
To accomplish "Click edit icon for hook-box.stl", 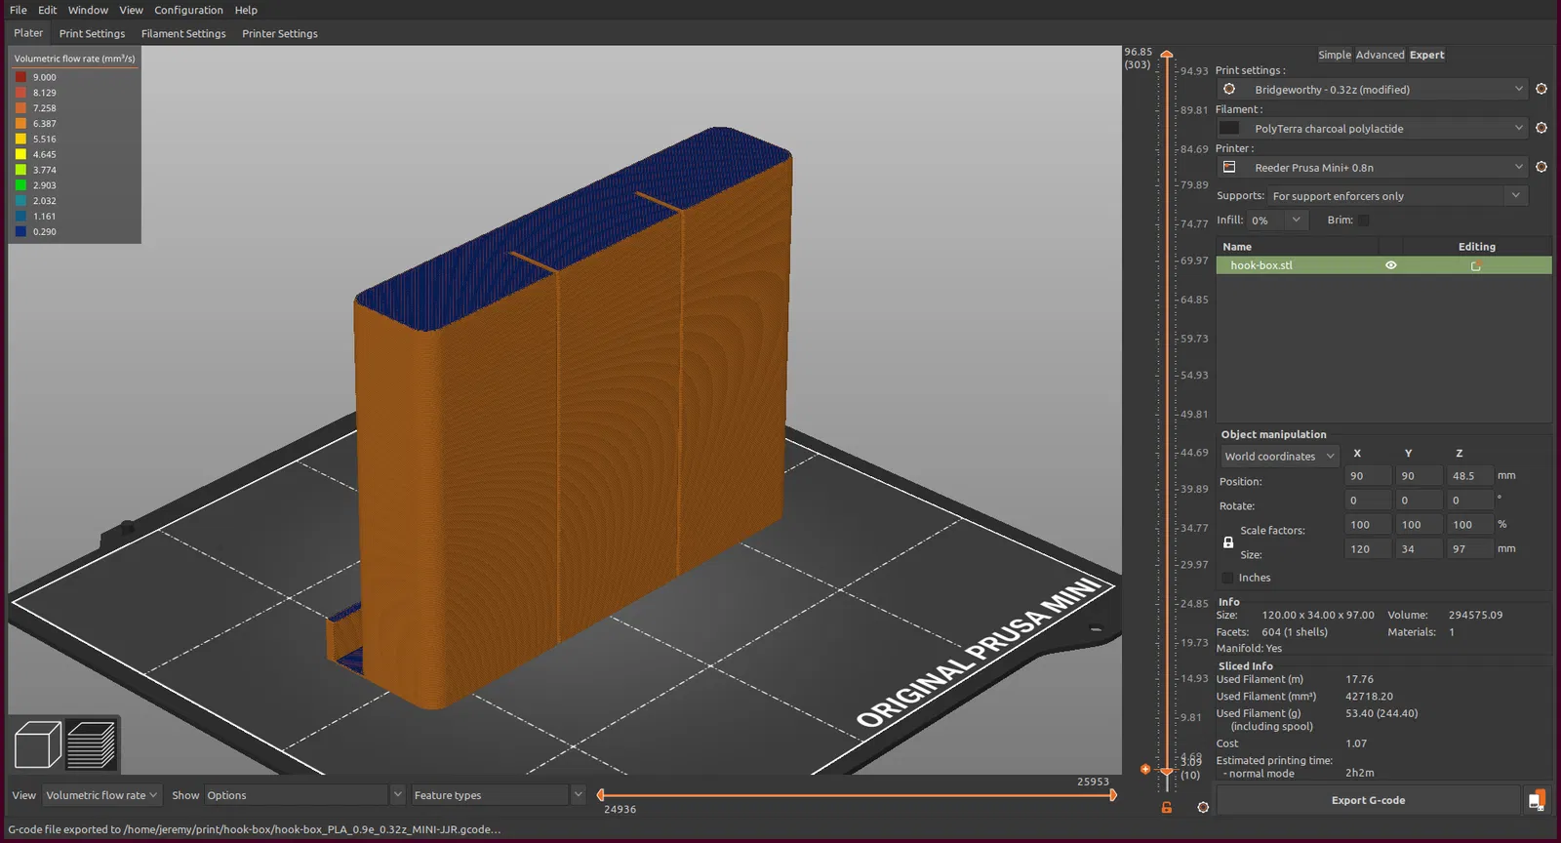I will [x=1476, y=265].
